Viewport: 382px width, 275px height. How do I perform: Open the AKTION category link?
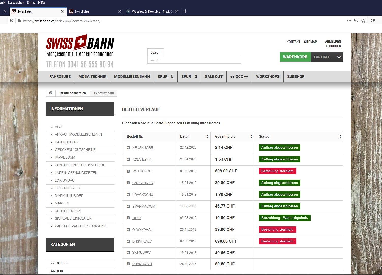(57, 271)
